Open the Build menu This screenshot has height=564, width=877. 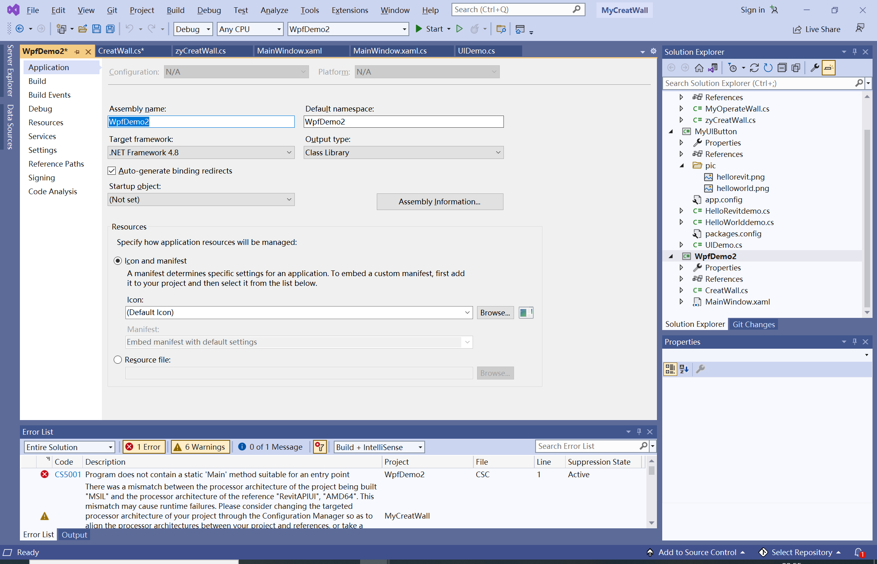175,10
